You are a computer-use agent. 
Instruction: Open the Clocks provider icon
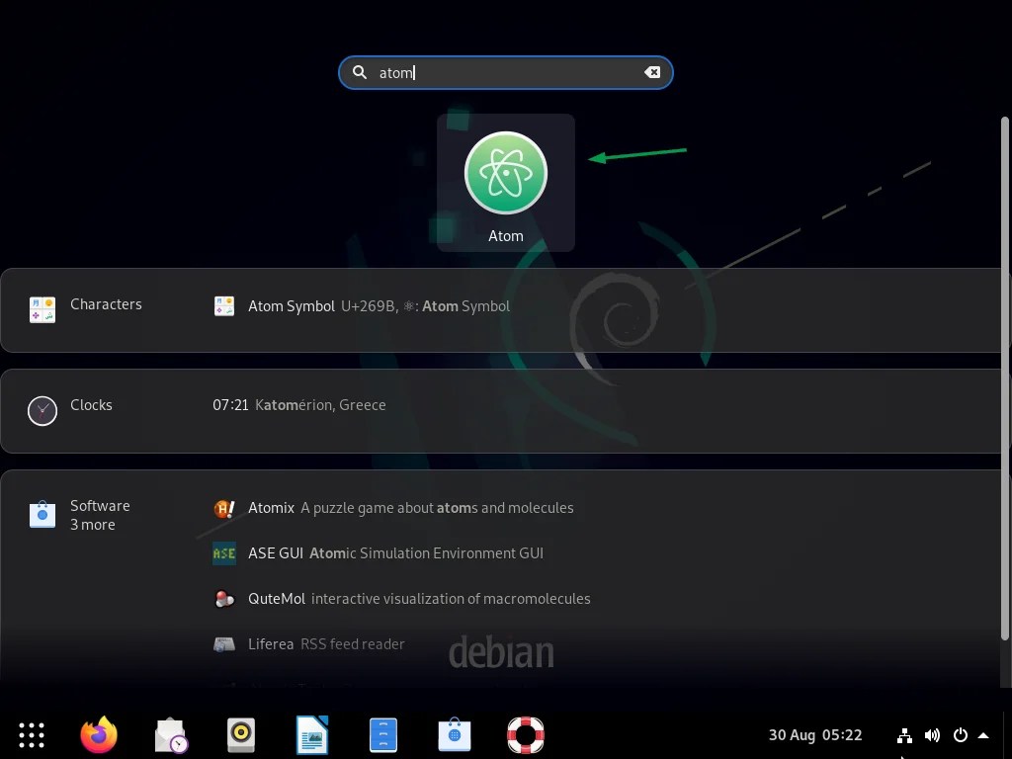point(42,411)
